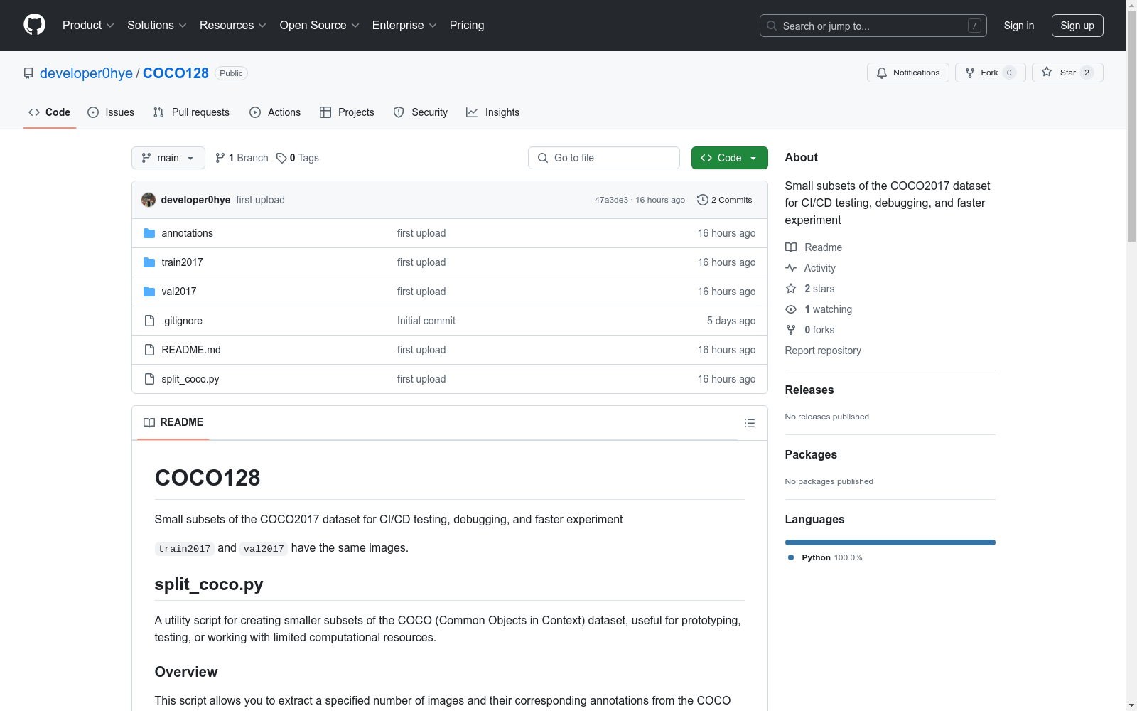This screenshot has width=1137, height=711.
Task: Open the Packages heading link
Action: tap(811, 454)
